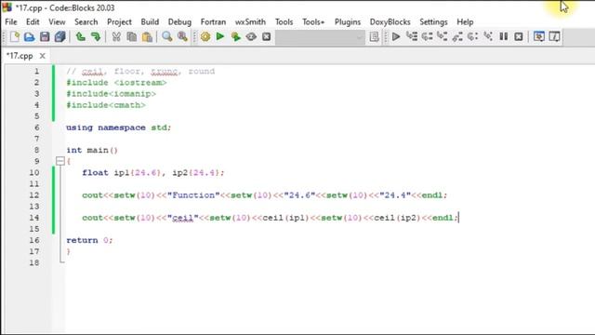Click the Next instruction debug icon

(x=472, y=37)
